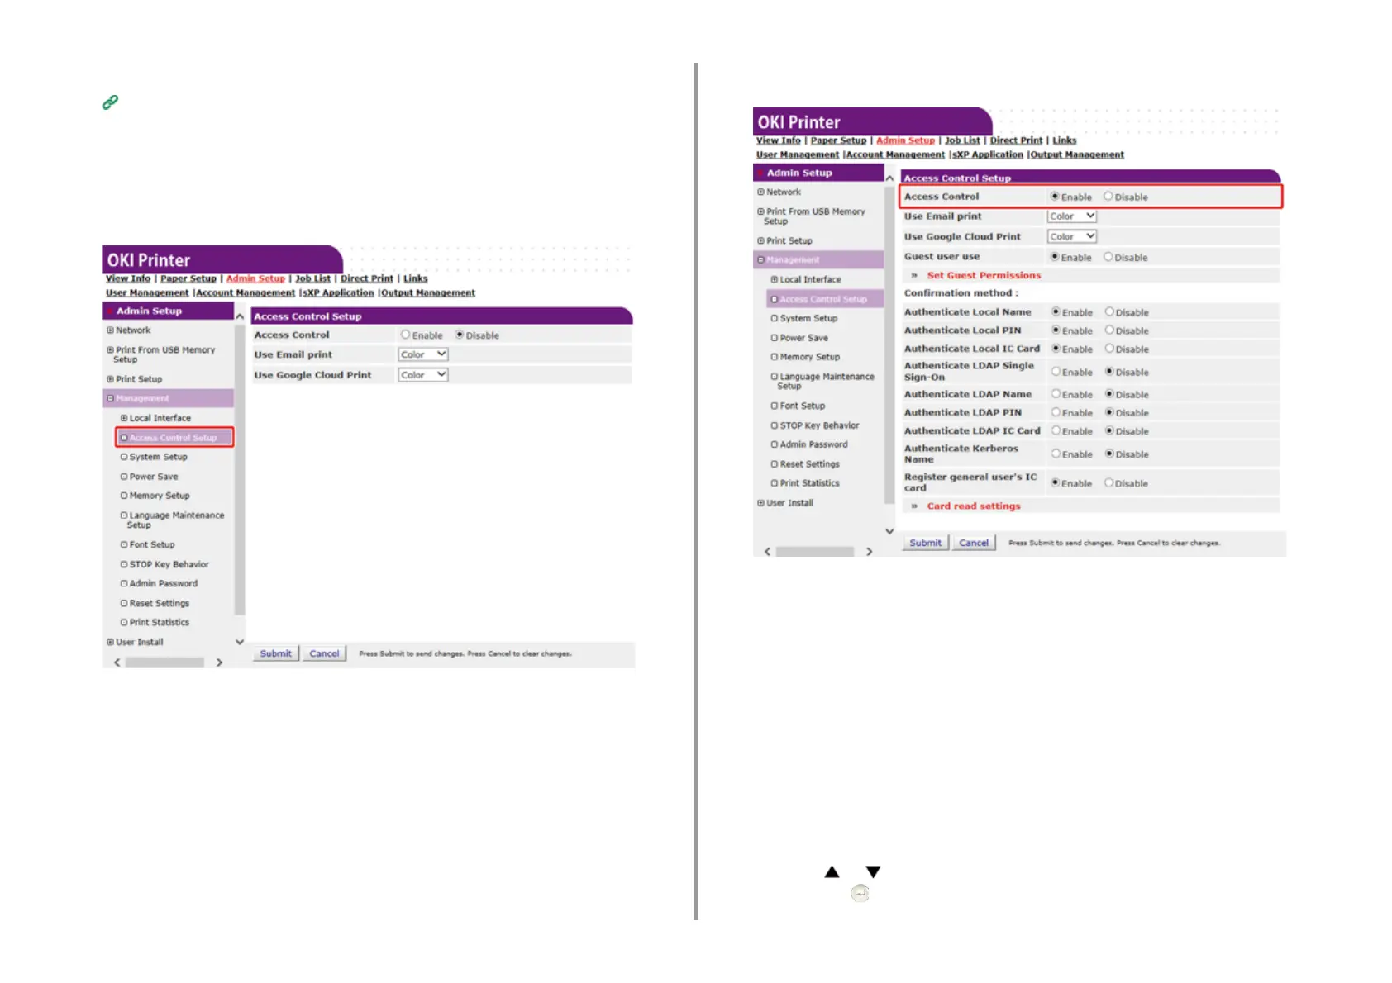Click the black down triangle icon
Image resolution: width=1392 pixels, height=983 pixels.
[x=873, y=871]
